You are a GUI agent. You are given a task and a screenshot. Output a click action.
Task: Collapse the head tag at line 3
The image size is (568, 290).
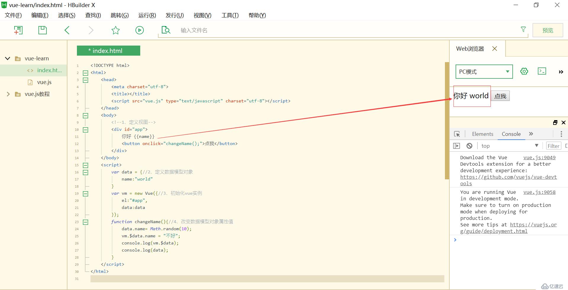85,80
